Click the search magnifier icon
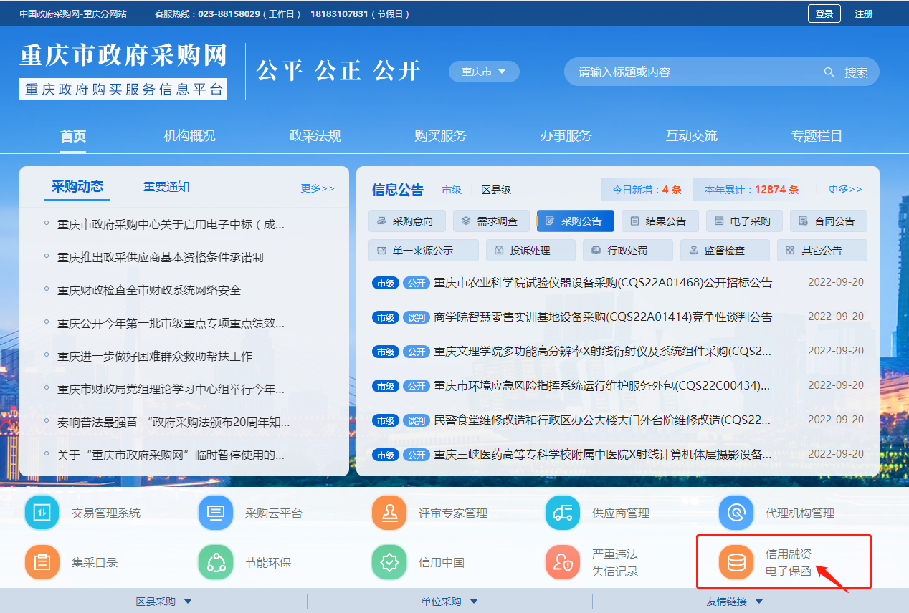This screenshot has height=613, width=909. [x=829, y=72]
